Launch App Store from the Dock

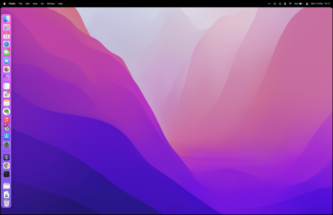(7, 137)
